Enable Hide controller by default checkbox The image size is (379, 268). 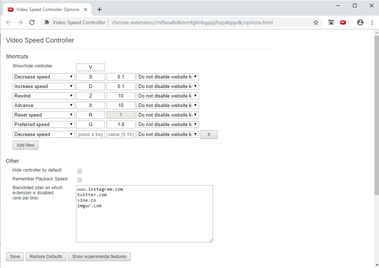[x=80, y=171]
